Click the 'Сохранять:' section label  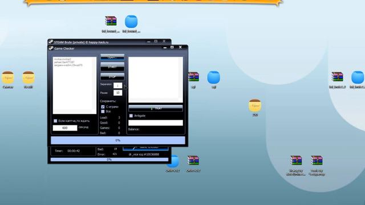108,101
